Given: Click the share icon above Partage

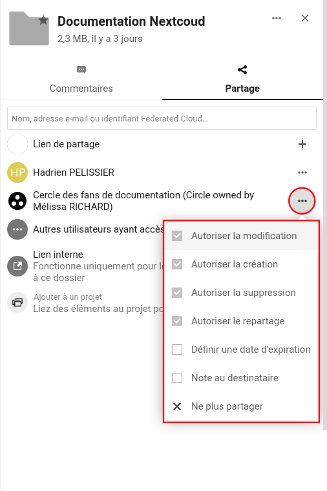Looking at the screenshot, I should point(242,70).
